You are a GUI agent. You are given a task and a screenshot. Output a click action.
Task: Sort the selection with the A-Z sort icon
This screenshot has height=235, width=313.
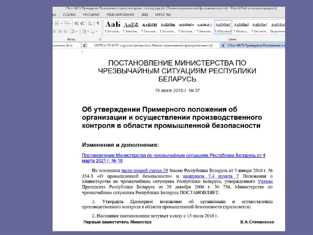point(90,24)
